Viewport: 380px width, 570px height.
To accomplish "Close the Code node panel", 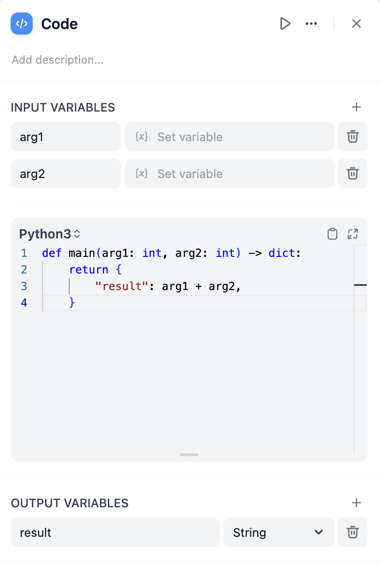I will point(356,24).
